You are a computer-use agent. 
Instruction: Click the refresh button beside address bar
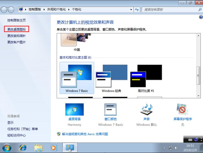click(137, 10)
